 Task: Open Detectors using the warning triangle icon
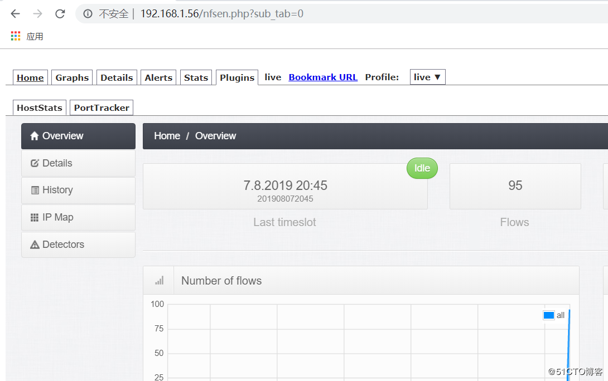[x=36, y=244]
